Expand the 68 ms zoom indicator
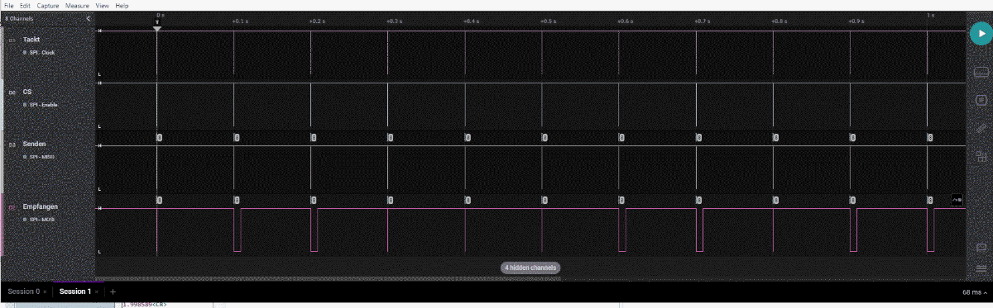This screenshot has height=308, width=993. [x=973, y=291]
